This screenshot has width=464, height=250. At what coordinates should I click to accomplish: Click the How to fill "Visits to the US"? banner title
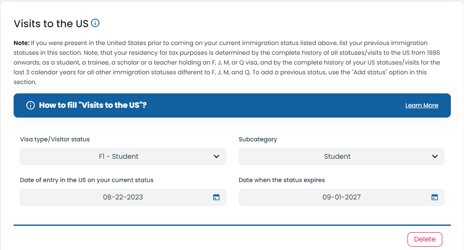[x=93, y=105]
